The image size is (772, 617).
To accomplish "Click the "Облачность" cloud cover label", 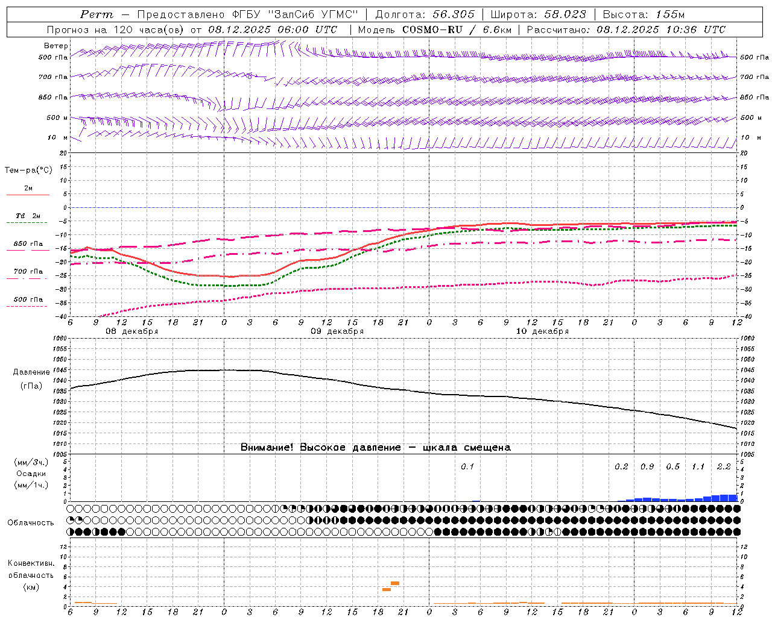I will 31,523.
